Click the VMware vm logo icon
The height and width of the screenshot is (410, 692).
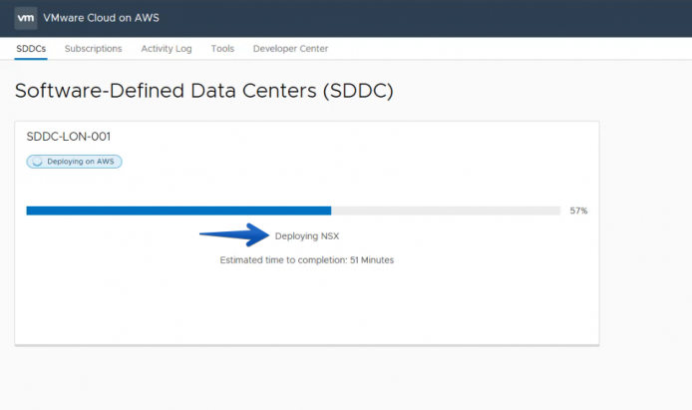(26, 18)
